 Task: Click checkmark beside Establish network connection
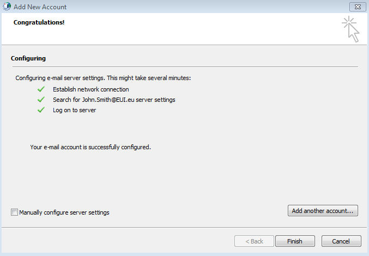40,89
